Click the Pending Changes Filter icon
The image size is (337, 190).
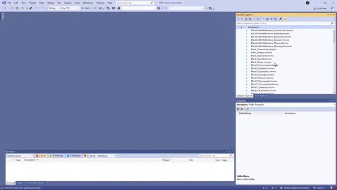click(259, 19)
